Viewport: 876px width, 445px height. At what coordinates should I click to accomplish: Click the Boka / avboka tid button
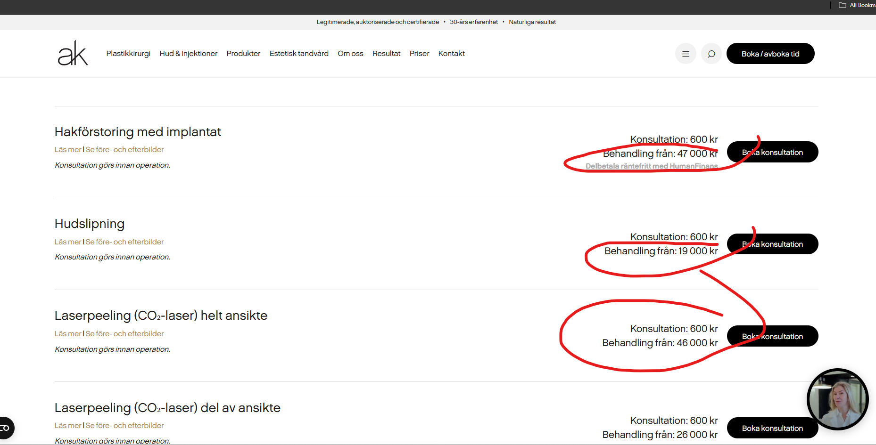click(x=770, y=54)
